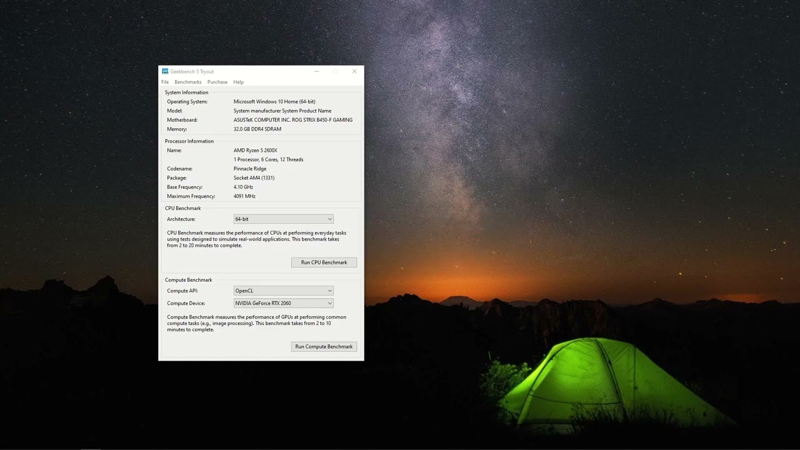Minimize the Geekbench 5 Tryout window
The width and height of the screenshot is (800, 450).
coord(317,71)
